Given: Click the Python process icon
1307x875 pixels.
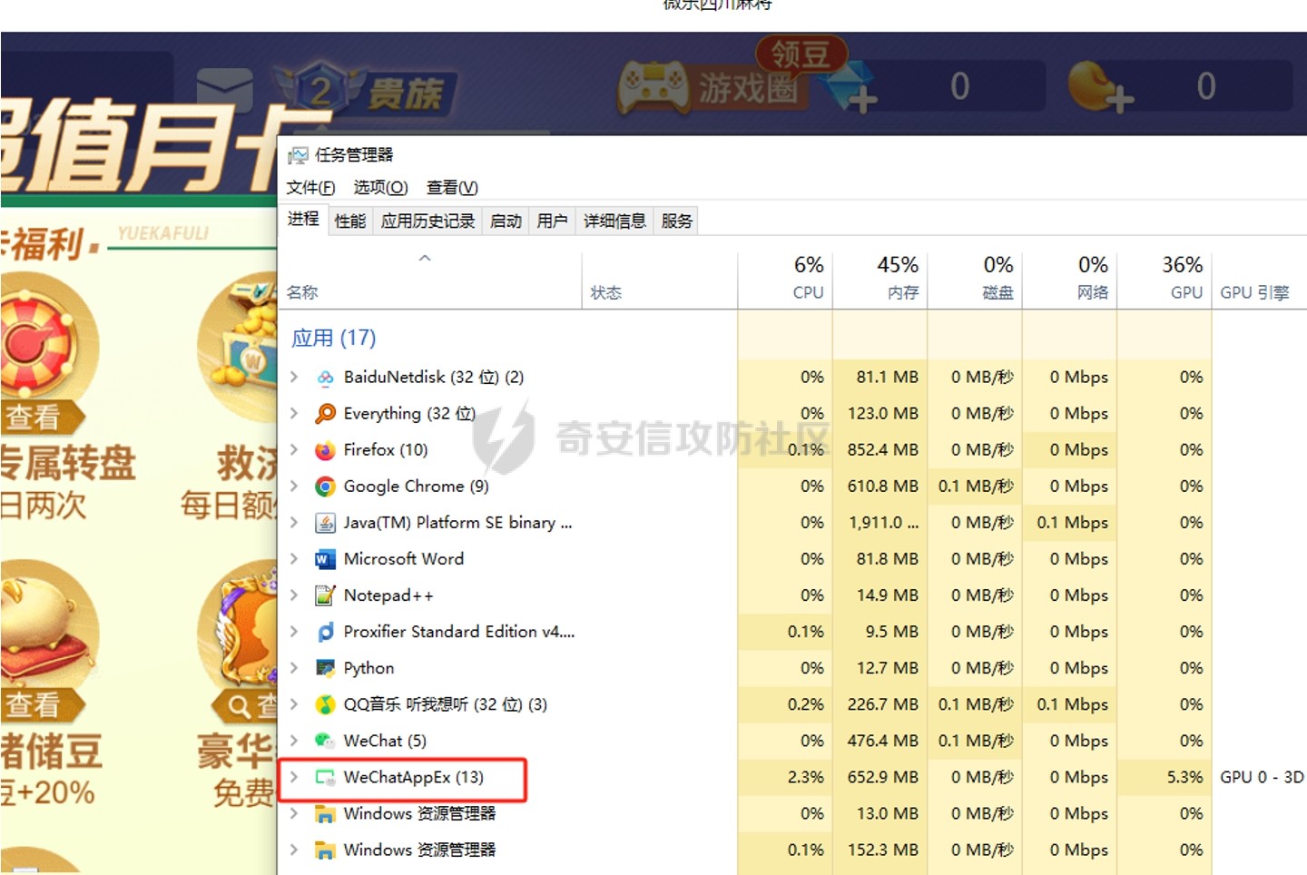Looking at the screenshot, I should [324, 668].
